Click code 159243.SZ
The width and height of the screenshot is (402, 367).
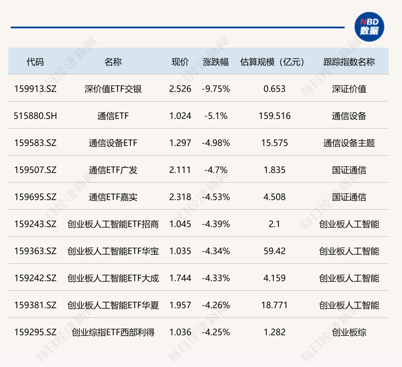coord(35,224)
